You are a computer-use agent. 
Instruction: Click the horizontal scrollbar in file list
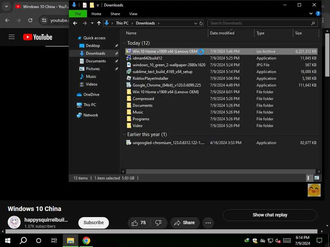(x=220, y=171)
